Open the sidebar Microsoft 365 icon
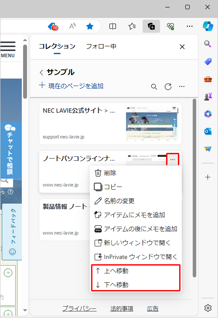218x318 pixels. (x=208, y=114)
